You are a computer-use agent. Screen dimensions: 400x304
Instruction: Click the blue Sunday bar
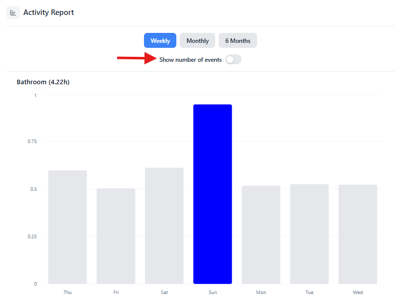click(x=213, y=194)
